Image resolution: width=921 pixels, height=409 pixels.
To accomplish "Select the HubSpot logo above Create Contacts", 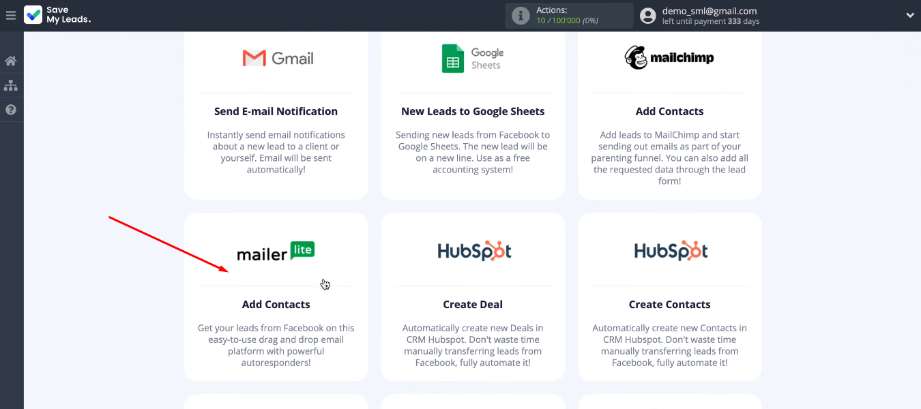I will click(x=671, y=252).
